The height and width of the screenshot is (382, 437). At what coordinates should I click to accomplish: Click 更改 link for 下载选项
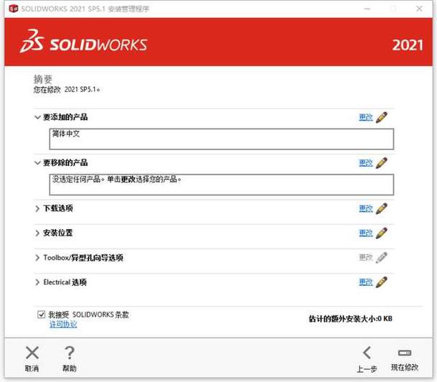click(x=366, y=208)
